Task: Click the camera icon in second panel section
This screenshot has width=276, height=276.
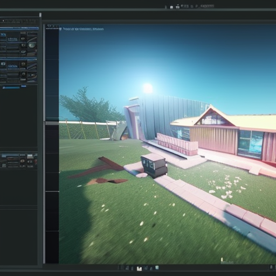Action: (23, 64)
